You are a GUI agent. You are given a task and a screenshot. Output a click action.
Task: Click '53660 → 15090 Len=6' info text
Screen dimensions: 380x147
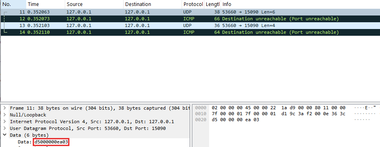[248, 12]
